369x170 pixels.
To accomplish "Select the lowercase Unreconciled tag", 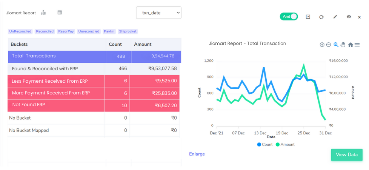I will [89, 31].
